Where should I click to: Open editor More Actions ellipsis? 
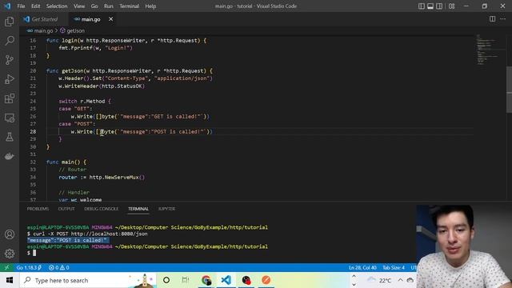tap(503, 19)
